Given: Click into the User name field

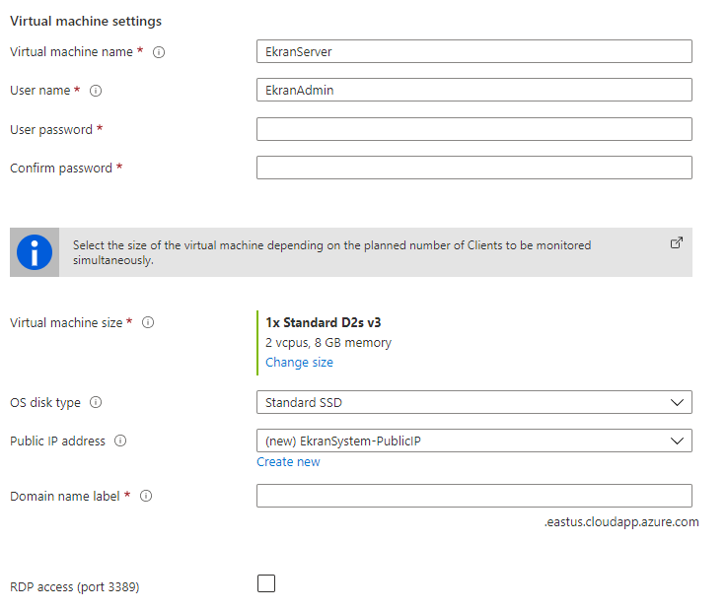Looking at the screenshot, I should [x=473, y=90].
